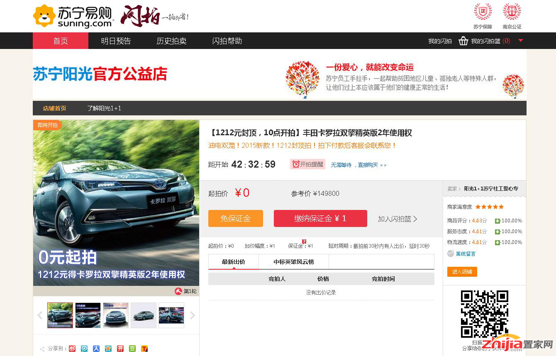Image resolution: width=556 pixels, height=356 pixels.
Task: Open the 我的闪拍 link
Action: coord(440,41)
